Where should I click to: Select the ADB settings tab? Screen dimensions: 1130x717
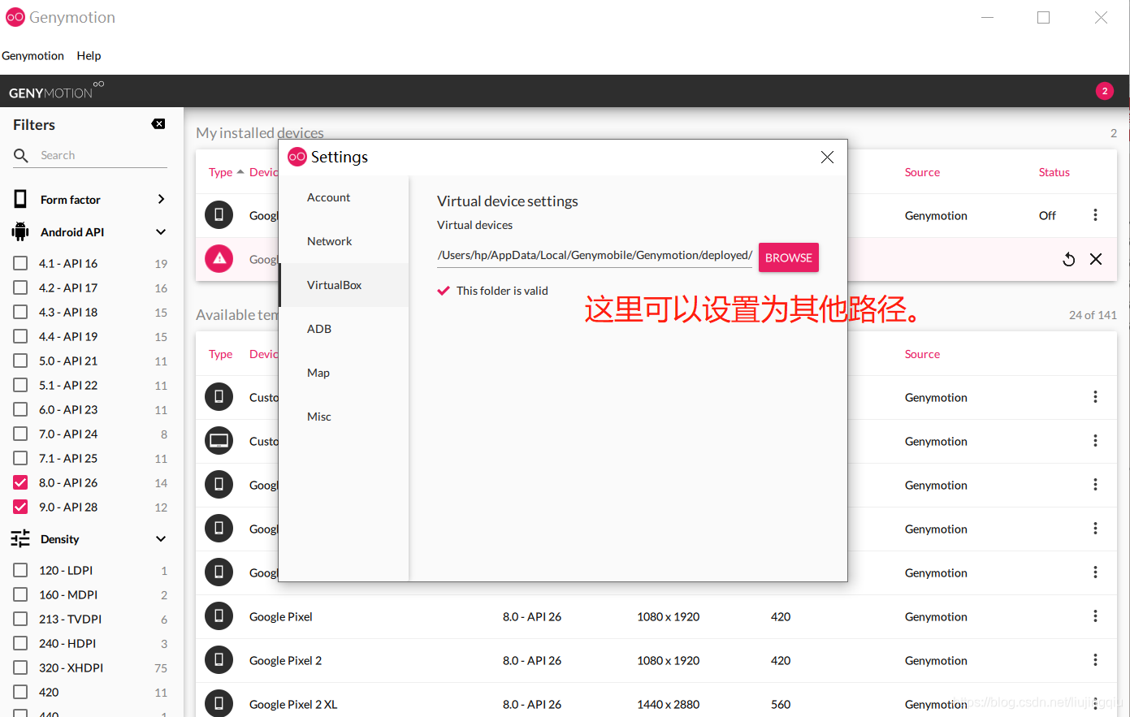344,329
